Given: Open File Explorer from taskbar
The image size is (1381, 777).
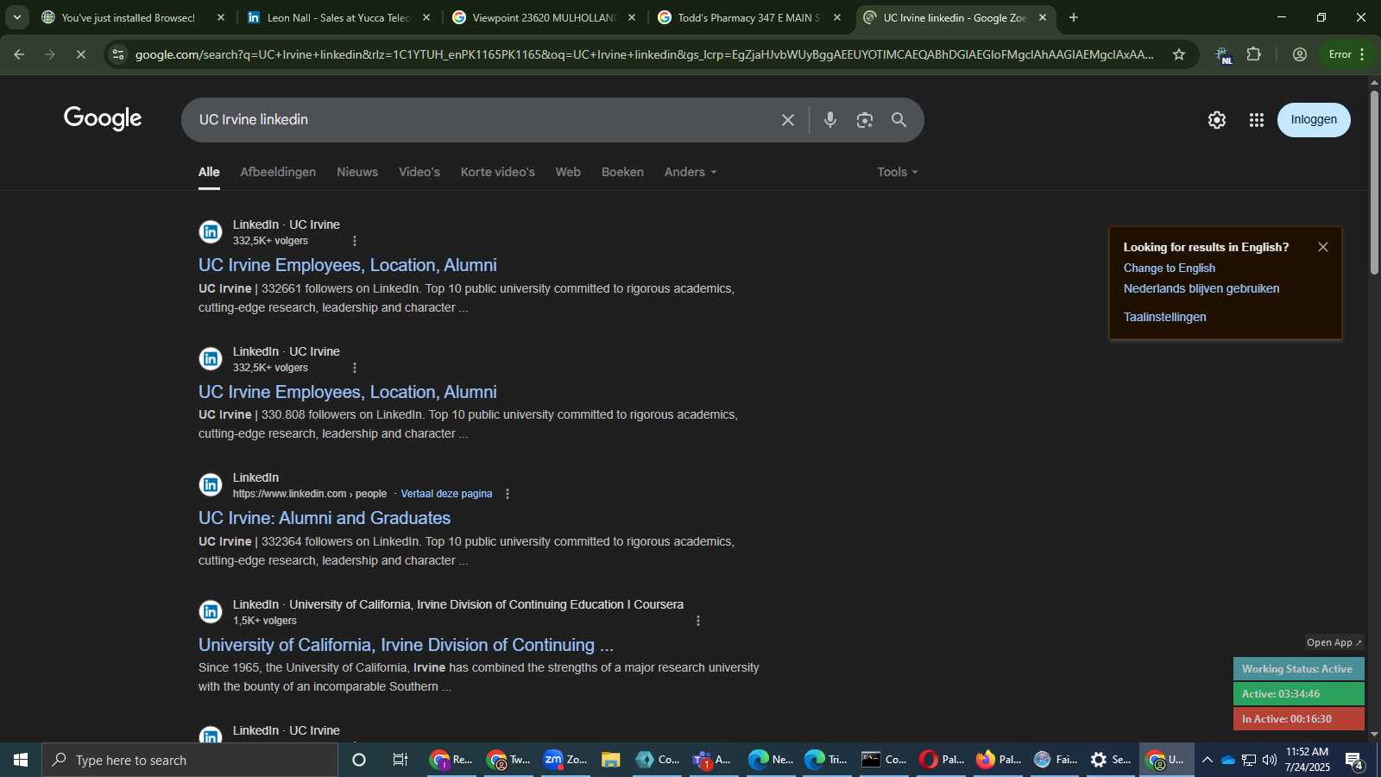Looking at the screenshot, I should [611, 760].
